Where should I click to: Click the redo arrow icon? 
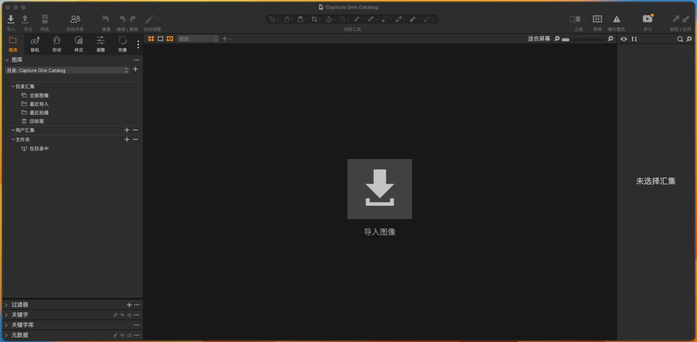coord(133,19)
